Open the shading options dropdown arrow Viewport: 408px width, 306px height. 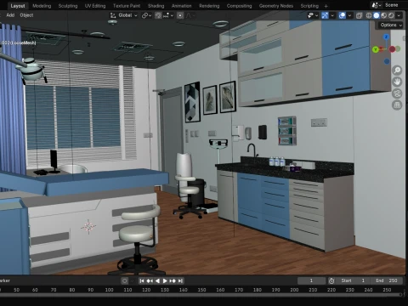(x=399, y=15)
